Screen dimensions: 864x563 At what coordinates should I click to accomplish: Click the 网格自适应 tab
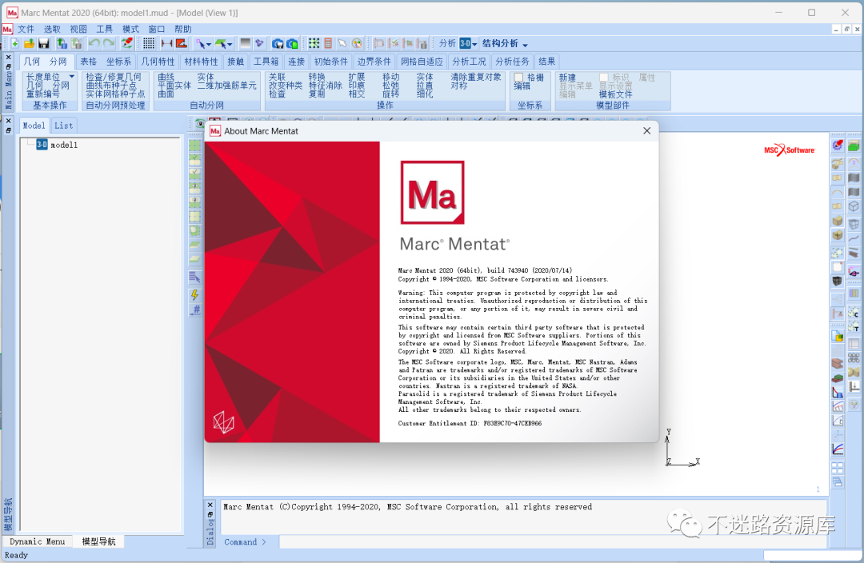[x=422, y=62]
